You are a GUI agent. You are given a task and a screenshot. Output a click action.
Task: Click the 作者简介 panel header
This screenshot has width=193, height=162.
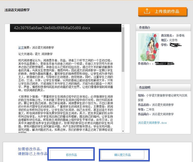coord(145,27)
